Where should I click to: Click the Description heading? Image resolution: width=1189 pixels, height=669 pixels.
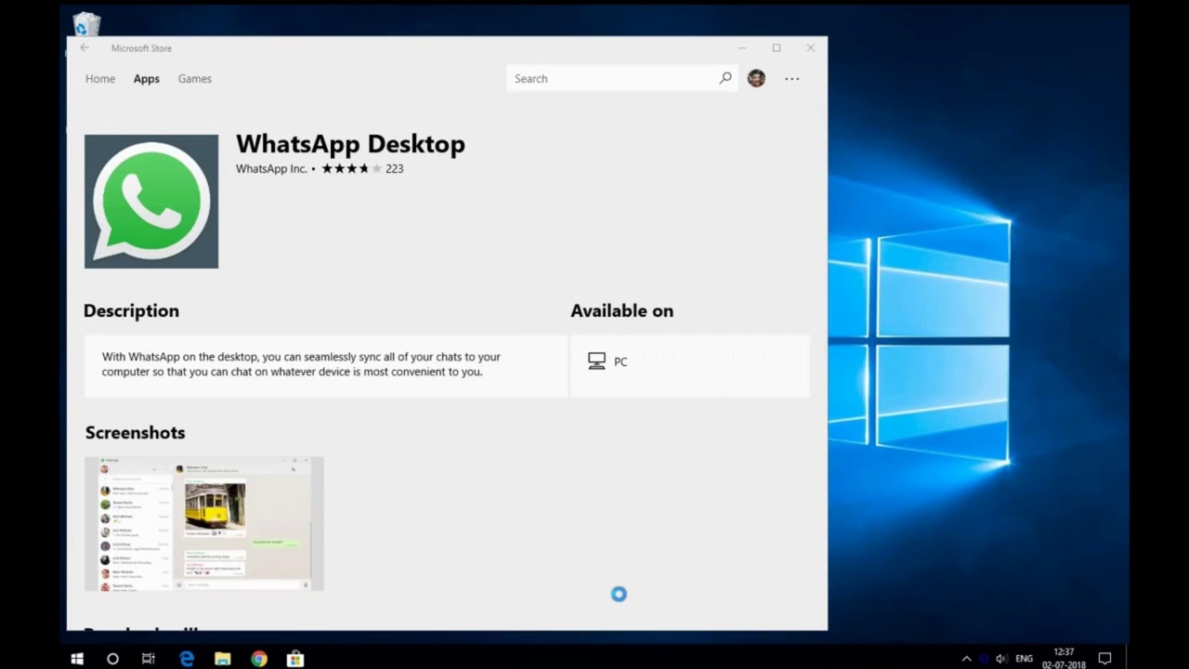point(131,311)
